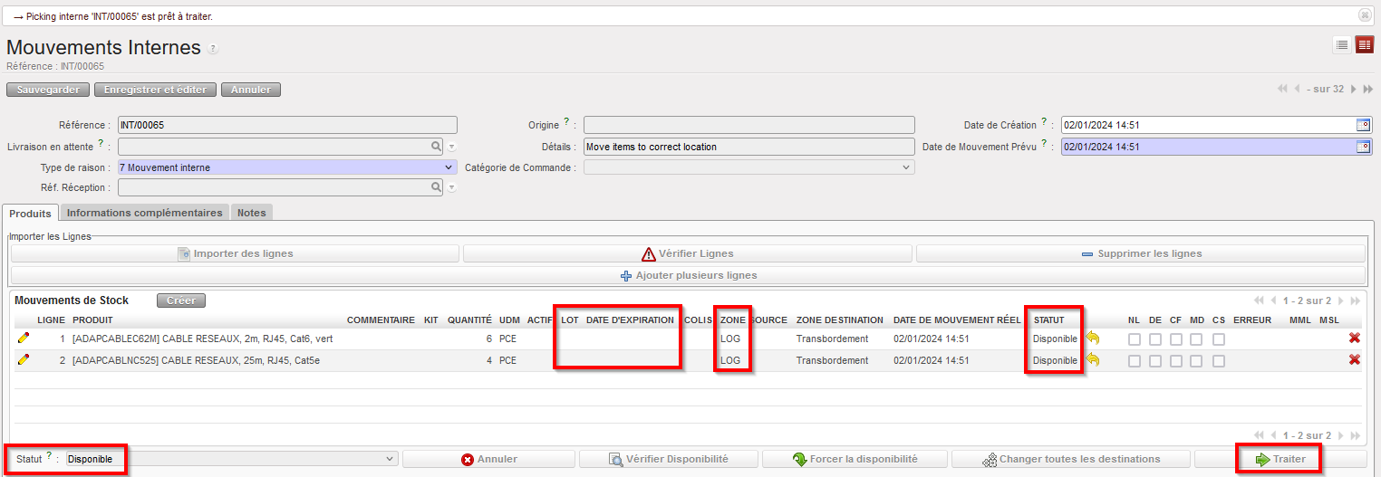This screenshot has height=477, width=1381.
Task: Switch to form view icon
Action: pyautogui.click(x=1365, y=44)
